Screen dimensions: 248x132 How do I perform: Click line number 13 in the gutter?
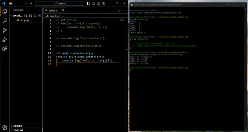click(x=50, y=64)
